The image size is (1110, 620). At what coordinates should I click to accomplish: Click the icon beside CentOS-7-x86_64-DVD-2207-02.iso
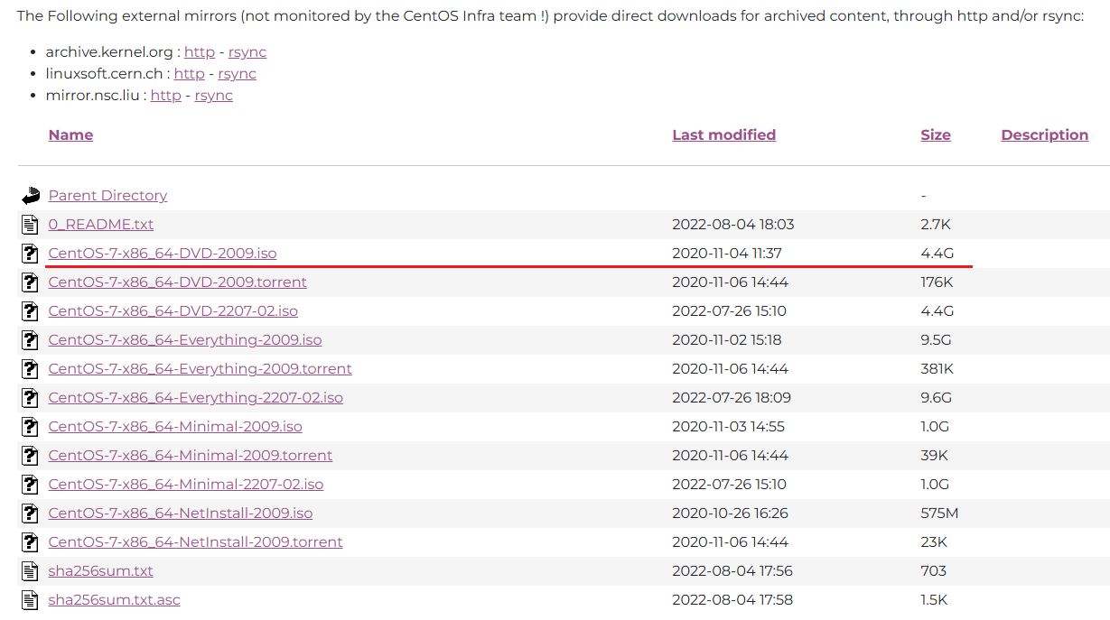pos(31,310)
